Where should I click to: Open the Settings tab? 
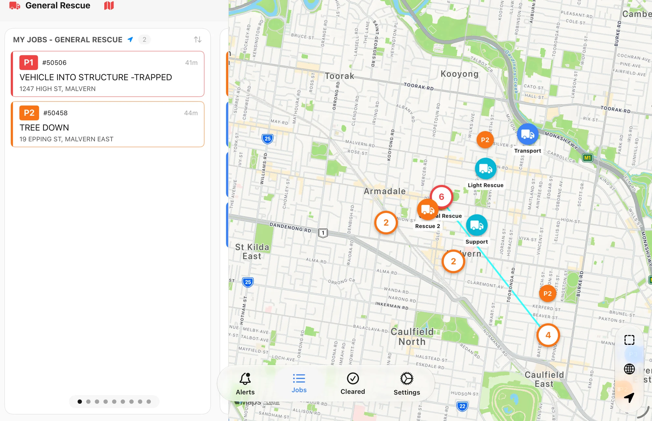pos(407,384)
